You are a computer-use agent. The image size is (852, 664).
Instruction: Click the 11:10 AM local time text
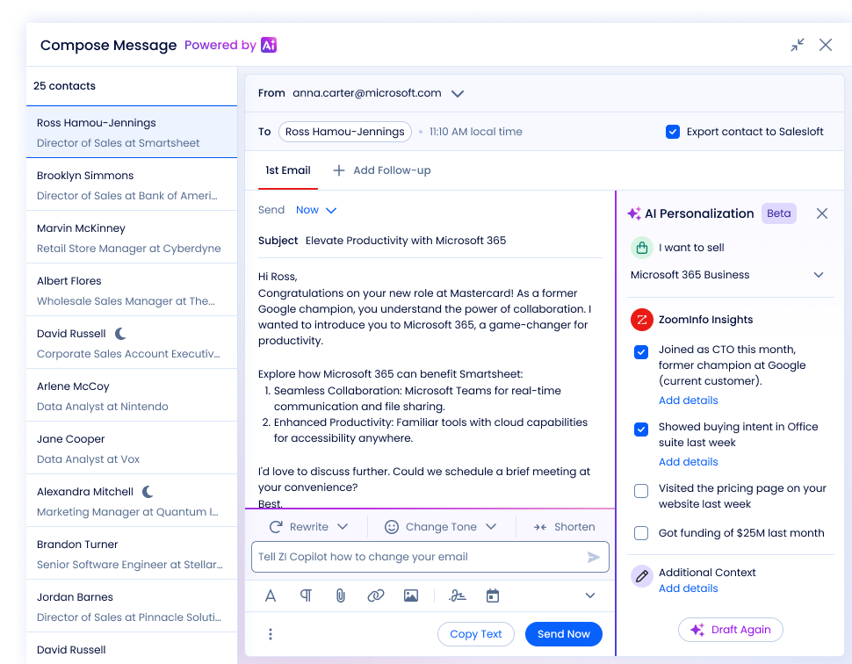click(x=475, y=132)
